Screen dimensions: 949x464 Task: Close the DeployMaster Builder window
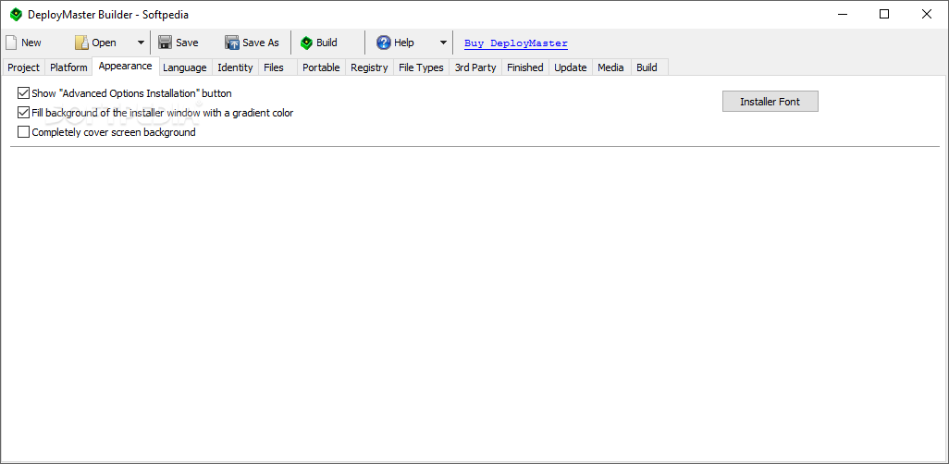click(927, 14)
